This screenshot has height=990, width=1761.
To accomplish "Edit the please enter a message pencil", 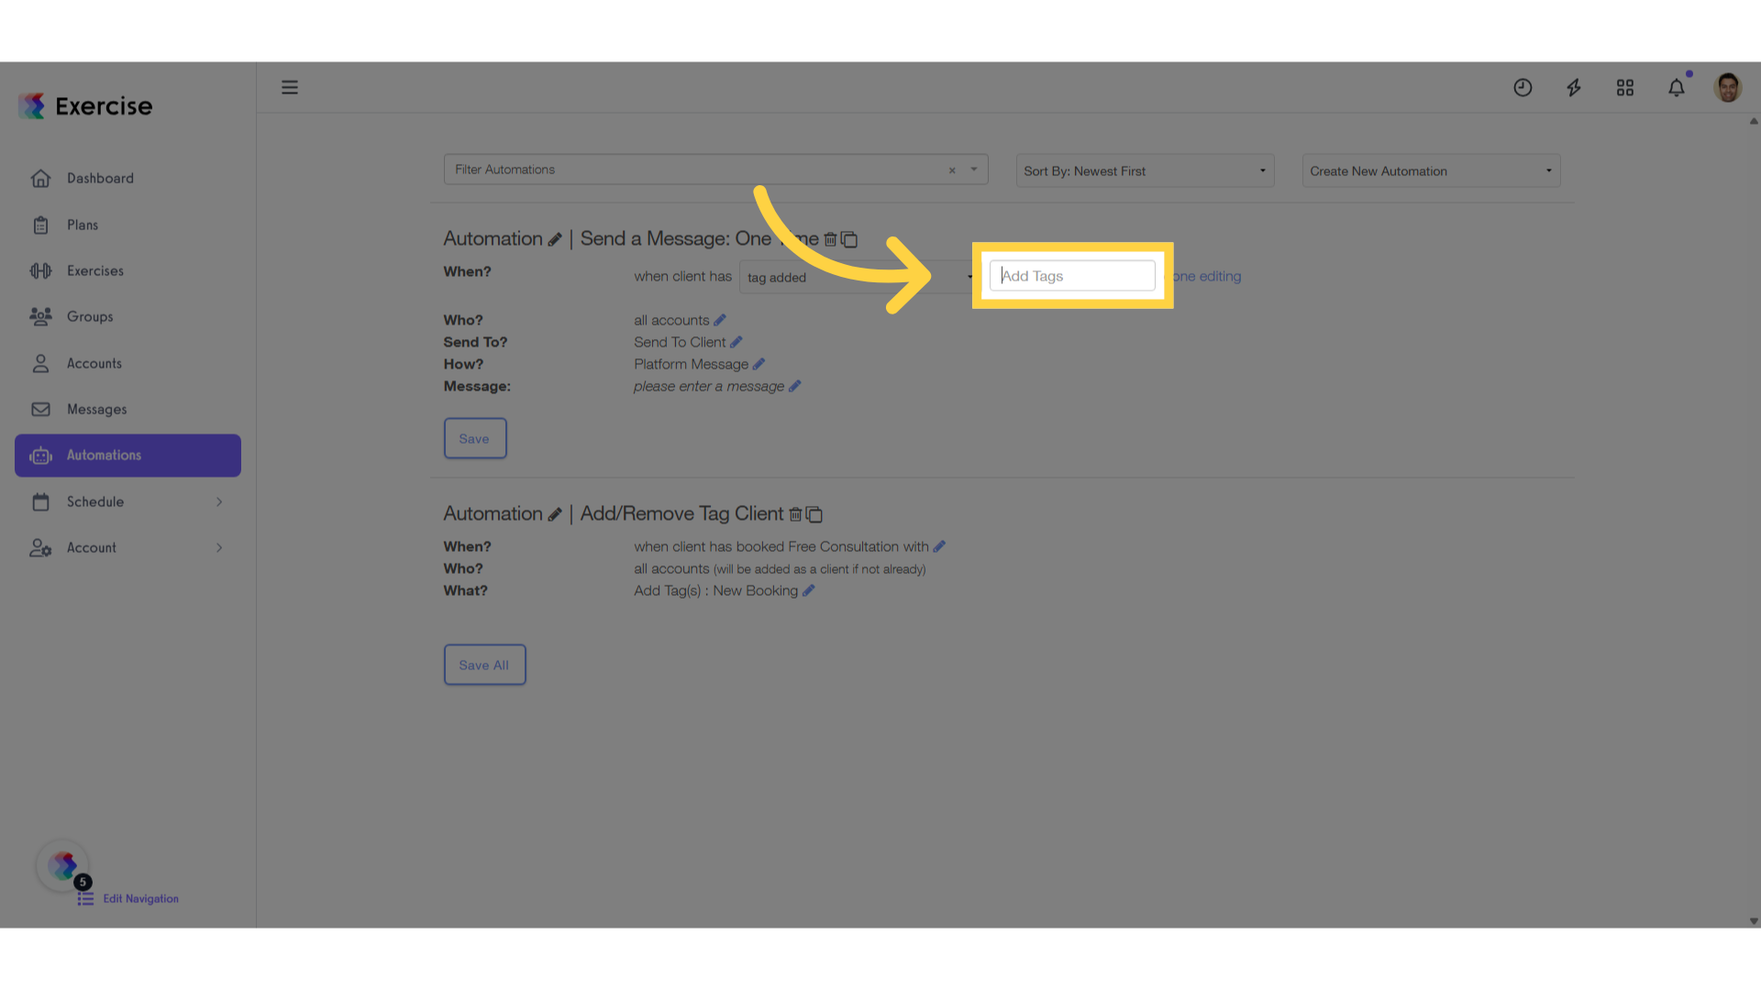I will [x=795, y=386].
